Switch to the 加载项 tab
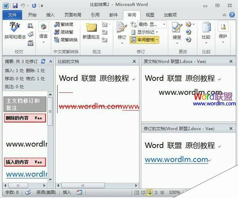 tap(170, 15)
